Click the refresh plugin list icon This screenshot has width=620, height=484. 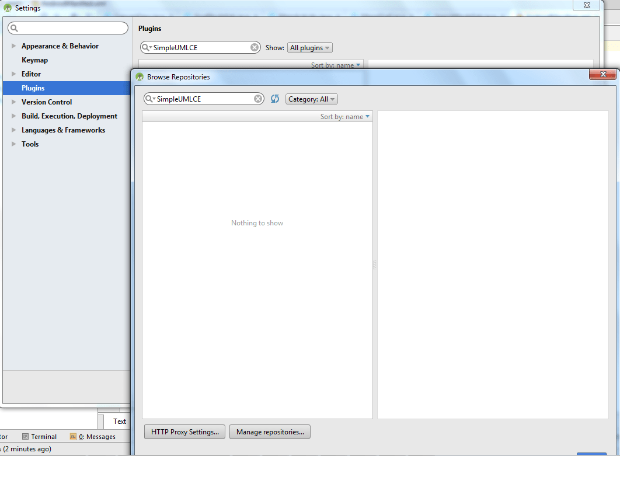pos(274,99)
